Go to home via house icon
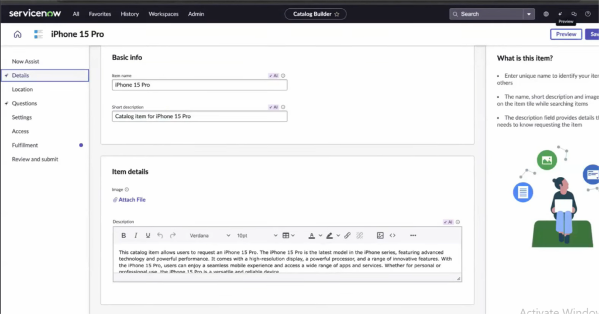The image size is (599, 314). point(18,34)
